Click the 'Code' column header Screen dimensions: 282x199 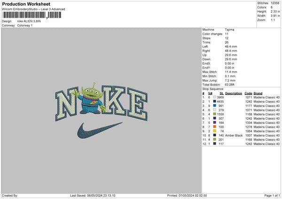[248, 93]
